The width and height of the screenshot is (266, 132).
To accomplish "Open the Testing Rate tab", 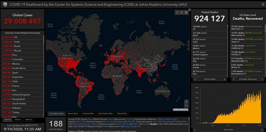I will click(x=122, y=113).
